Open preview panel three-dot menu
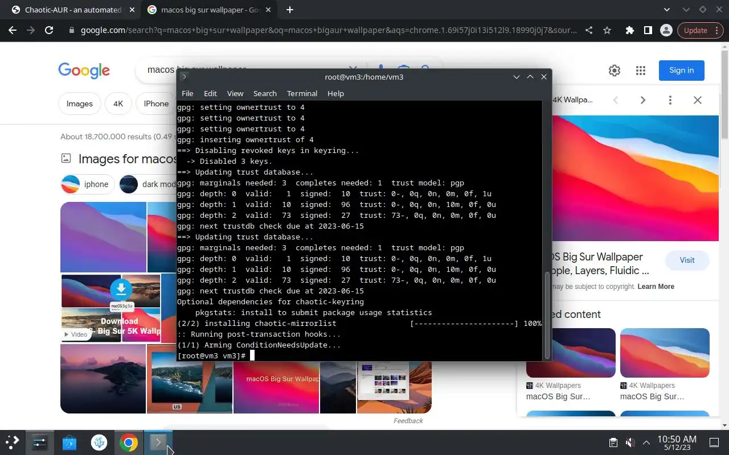 [670, 100]
